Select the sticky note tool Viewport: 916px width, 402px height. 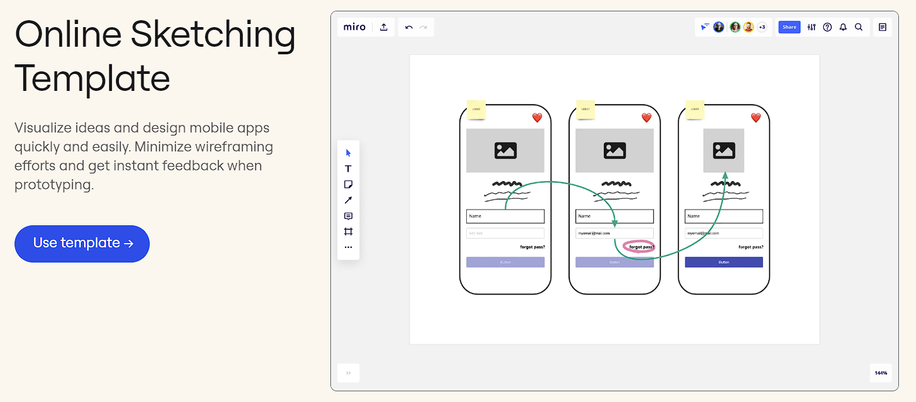pos(348,184)
